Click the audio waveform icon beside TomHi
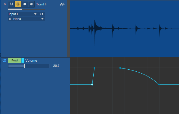This screenshot has width=179, height=114. pos(62,5)
